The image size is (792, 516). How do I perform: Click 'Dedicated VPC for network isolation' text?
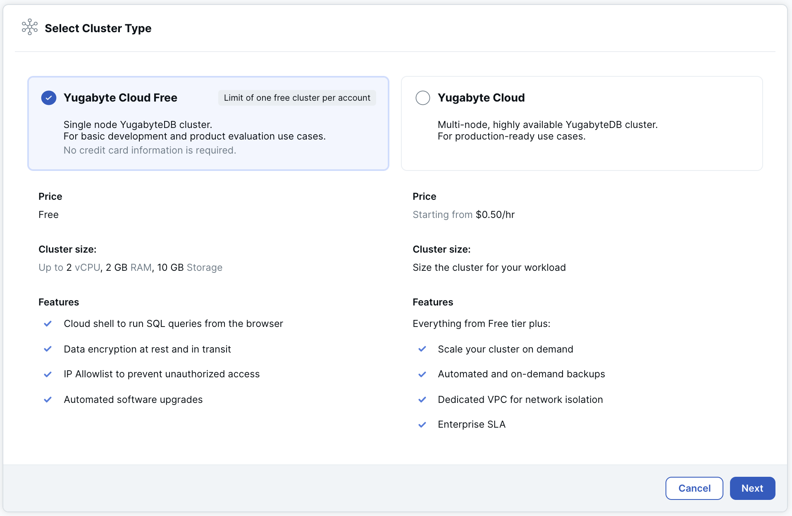click(x=520, y=400)
